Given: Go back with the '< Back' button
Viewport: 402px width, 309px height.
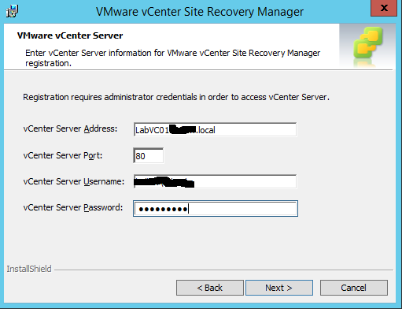Looking at the screenshot, I should (210, 288).
